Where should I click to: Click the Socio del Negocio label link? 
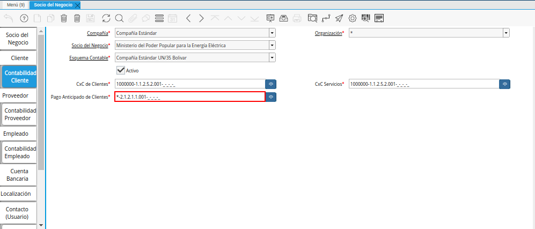click(90, 46)
